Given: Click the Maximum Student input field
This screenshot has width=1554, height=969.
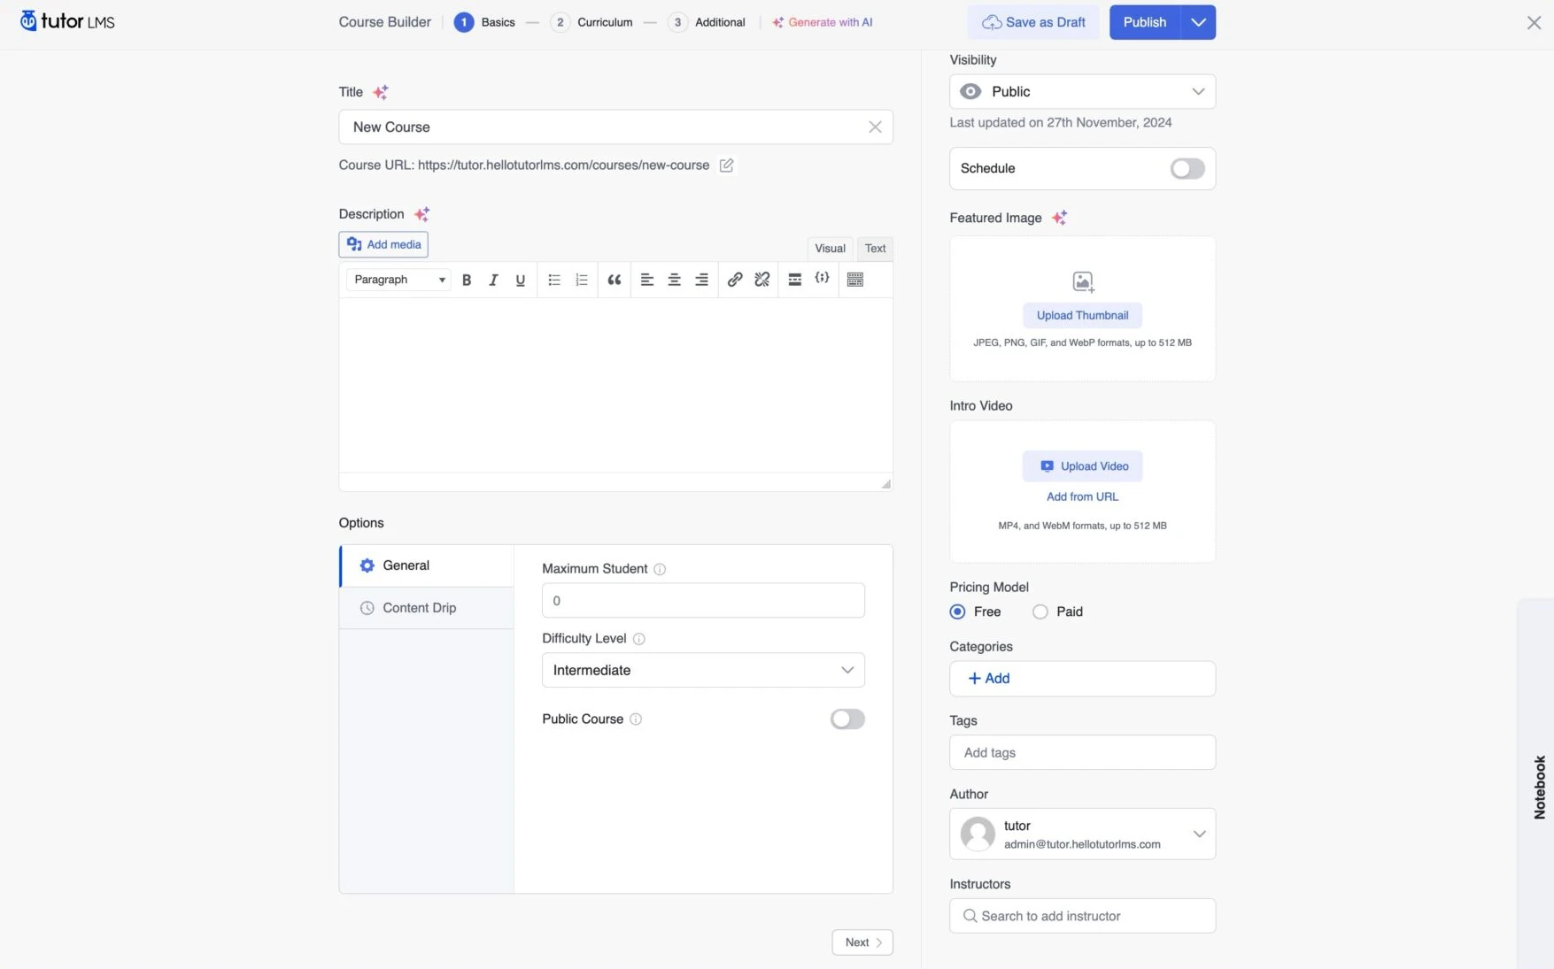Looking at the screenshot, I should pyautogui.click(x=702, y=600).
